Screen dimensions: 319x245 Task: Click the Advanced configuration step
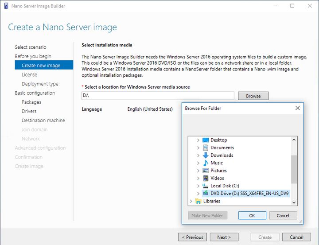point(40,148)
